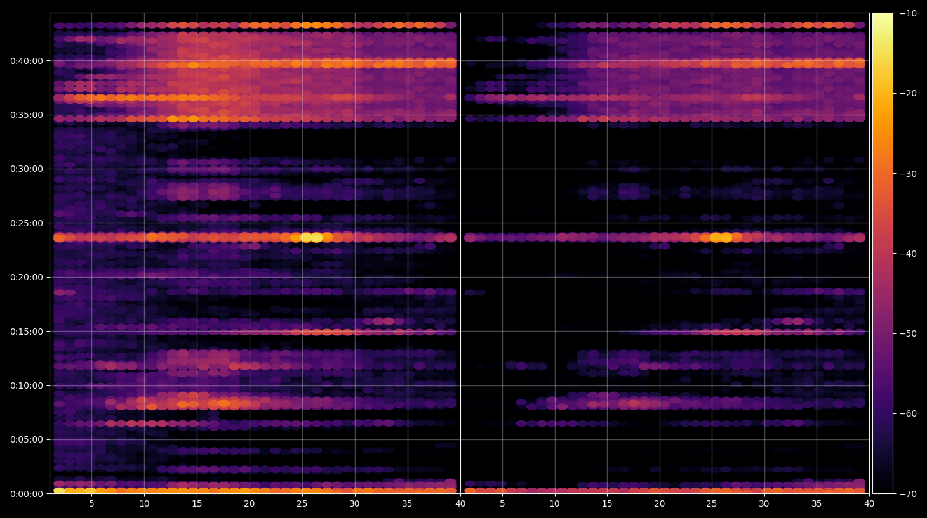Click x-axis label 35 under right panel
The height and width of the screenshot is (518, 927).
pos(817,504)
